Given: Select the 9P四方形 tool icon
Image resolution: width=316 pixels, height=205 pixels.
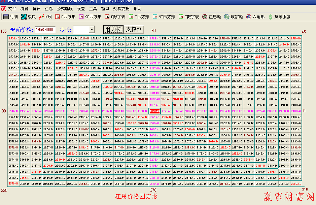Looking at the screenshot, I should 81,16.
